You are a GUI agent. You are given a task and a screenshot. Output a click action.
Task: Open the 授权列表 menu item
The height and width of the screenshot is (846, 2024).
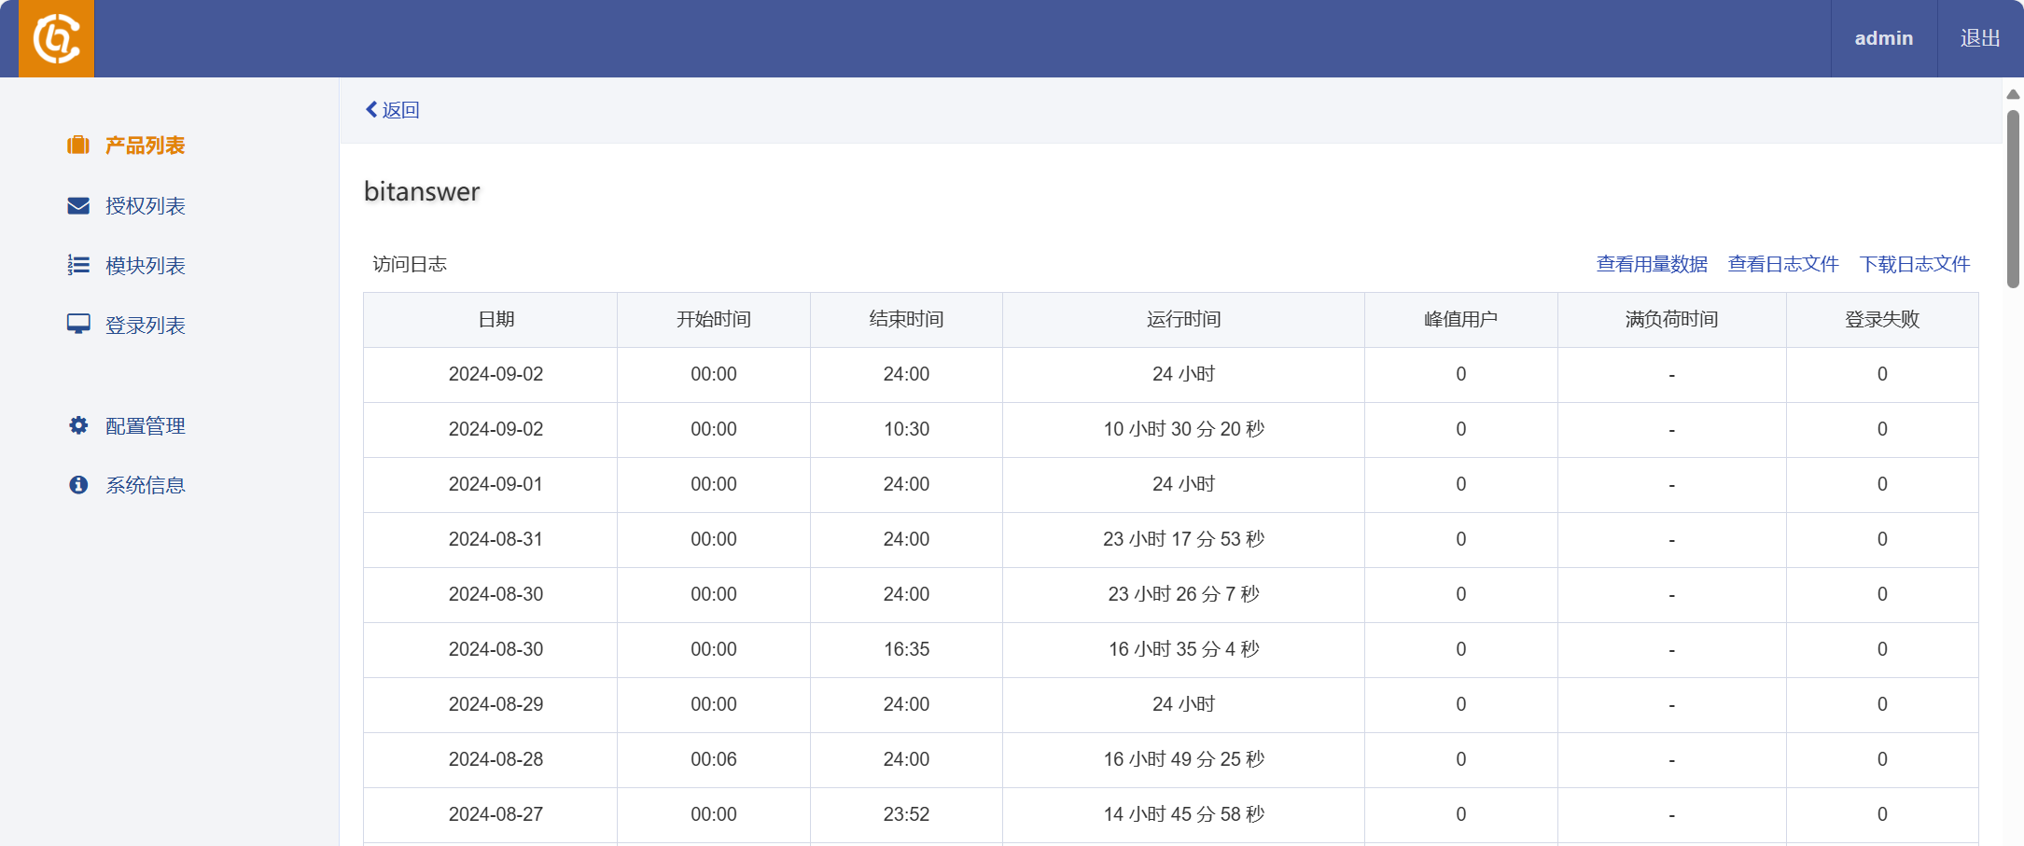(145, 205)
